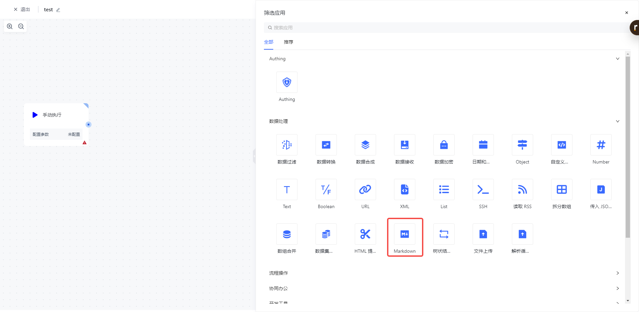Viewport: 639px width, 312px height.
Task: Zoom out of the workflow canvas
Action: pos(21,26)
